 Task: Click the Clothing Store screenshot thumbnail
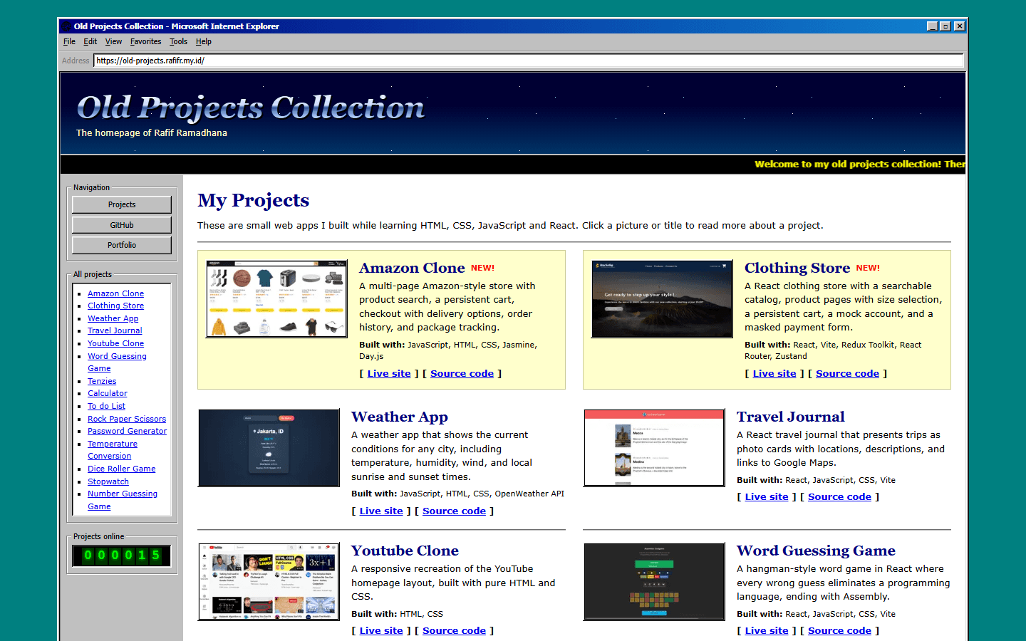pos(662,299)
